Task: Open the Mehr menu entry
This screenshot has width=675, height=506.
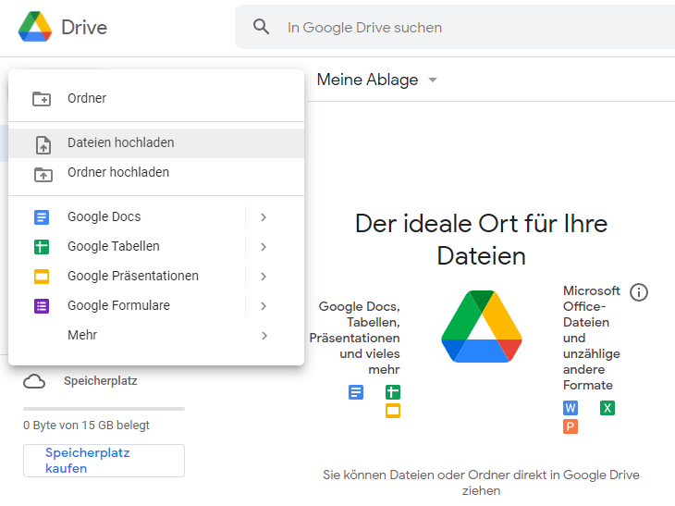Action: pos(156,336)
